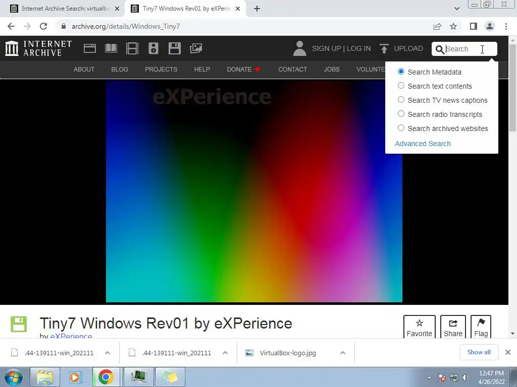Image resolution: width=517 pixels, height=387 pixels.
Task: Click the Favorite button
Action: pyautogui.click(x=420, y=327)
